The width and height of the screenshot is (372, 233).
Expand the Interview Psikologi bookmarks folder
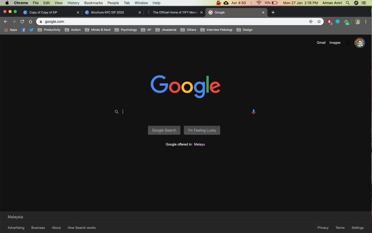[216, 30]
